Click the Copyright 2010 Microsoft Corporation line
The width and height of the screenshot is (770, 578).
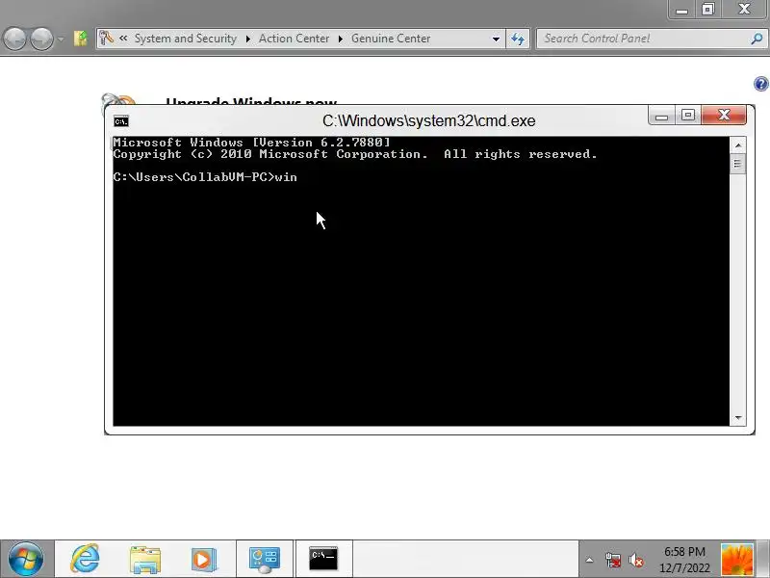pos(355,154)
